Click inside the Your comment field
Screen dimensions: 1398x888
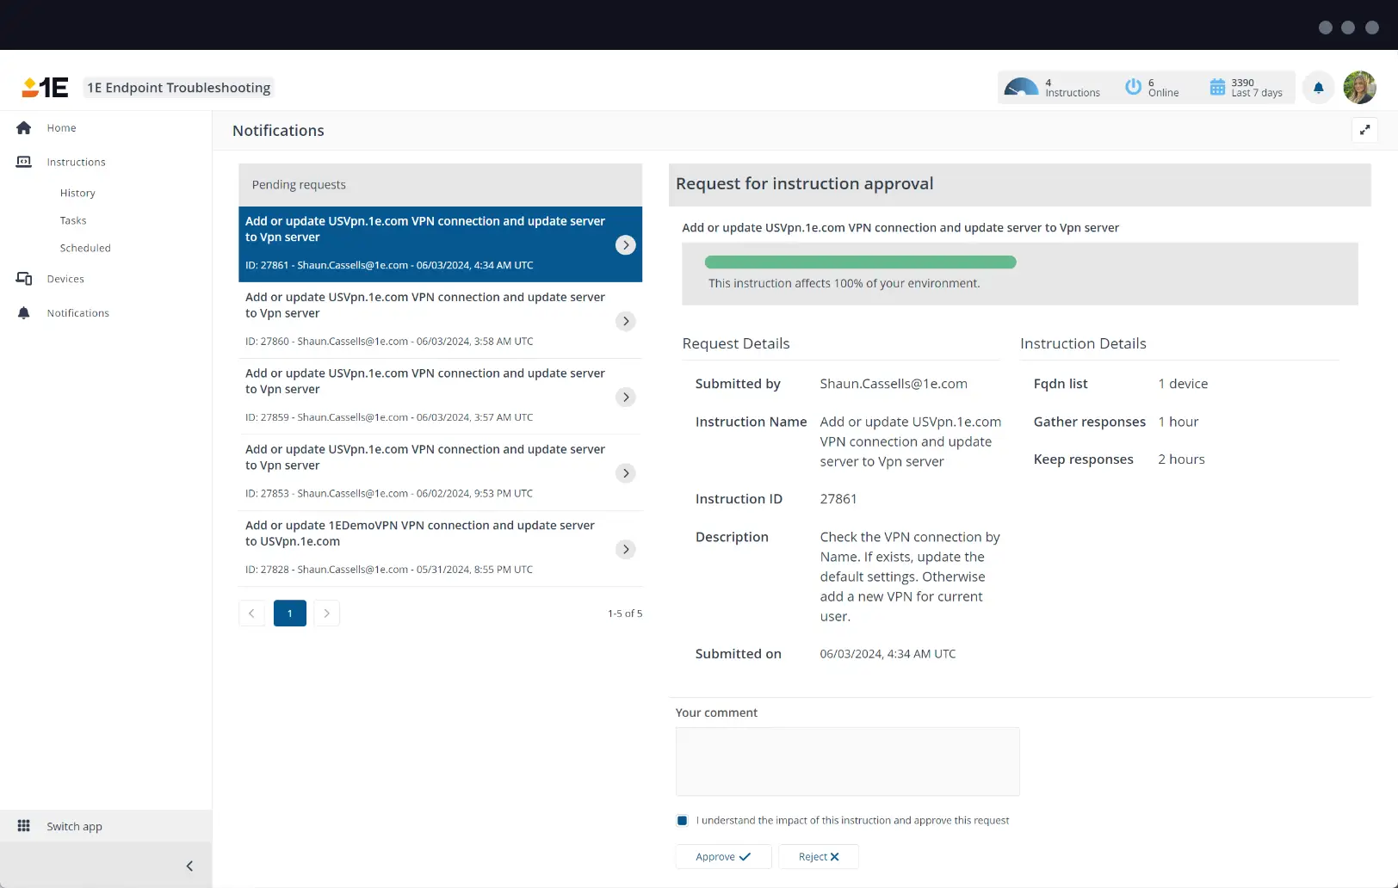846,762
